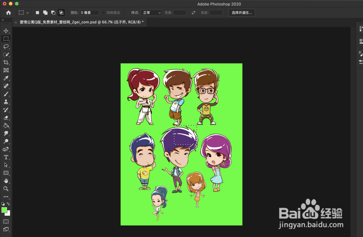Screen dimensions: 363x237
Task: Toggle Quick Mask mode
Action: [6, 221]
